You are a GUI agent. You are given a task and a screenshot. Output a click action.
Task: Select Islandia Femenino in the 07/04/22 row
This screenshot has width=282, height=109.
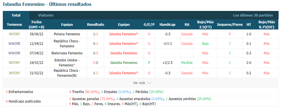coord(124,53)
